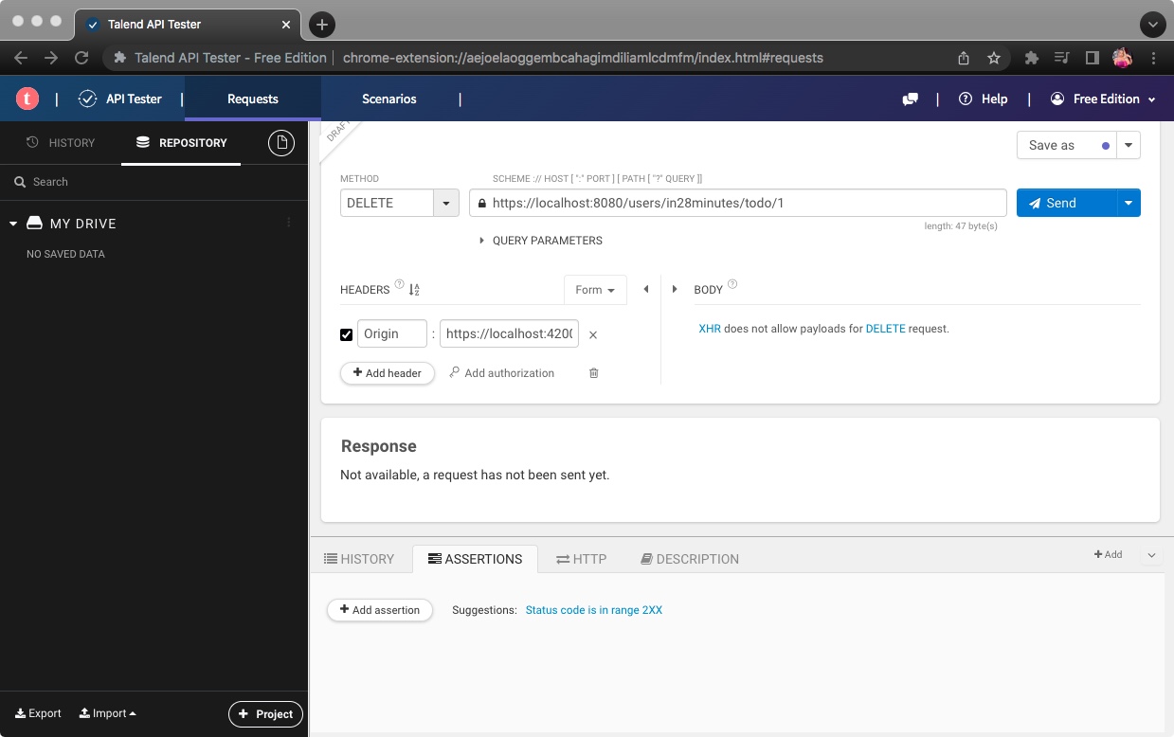
Task: Click the Origin header name field
Action: point(392,333)
